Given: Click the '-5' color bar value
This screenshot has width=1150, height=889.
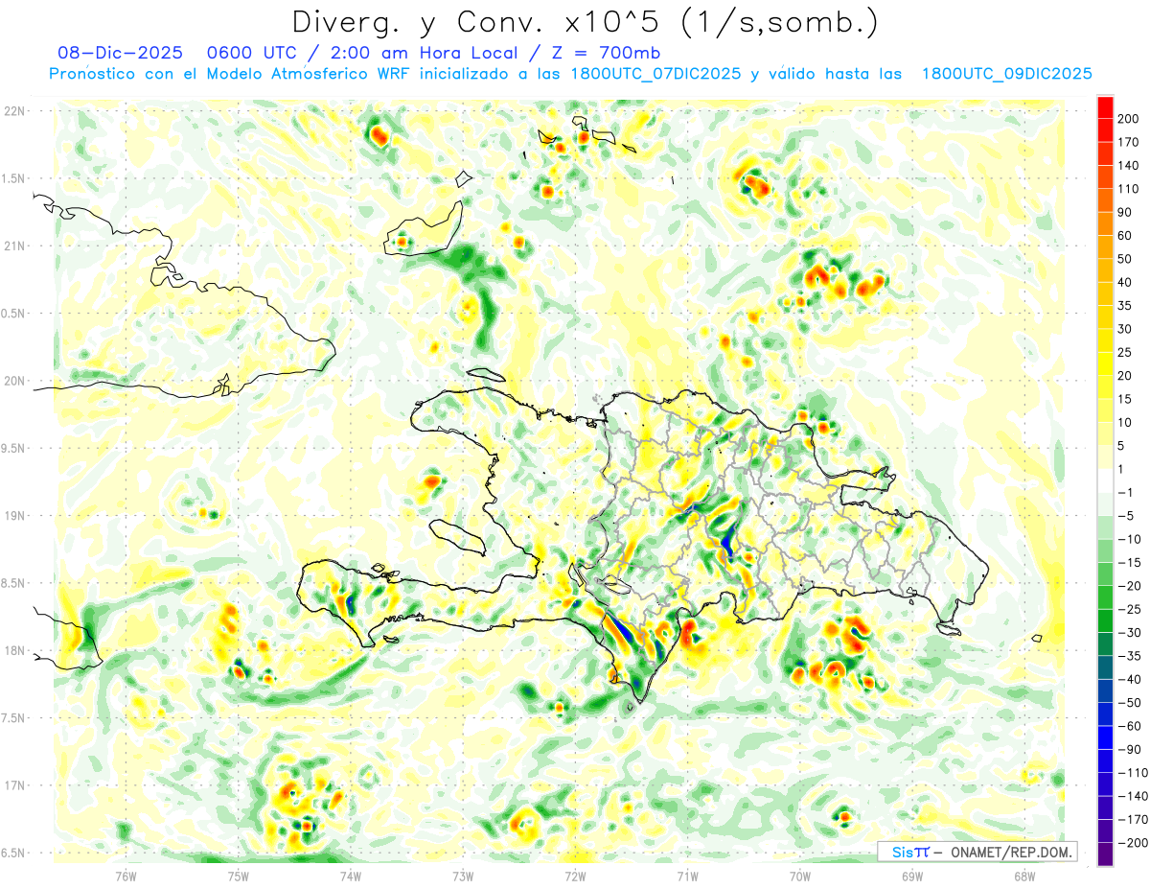Looking at the screenshot, I should coord(1126,516).
